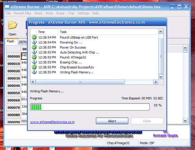Minimize the eXtreme Burner main window
This screenshot has height=150, width=195.
[x=172, y=7]
